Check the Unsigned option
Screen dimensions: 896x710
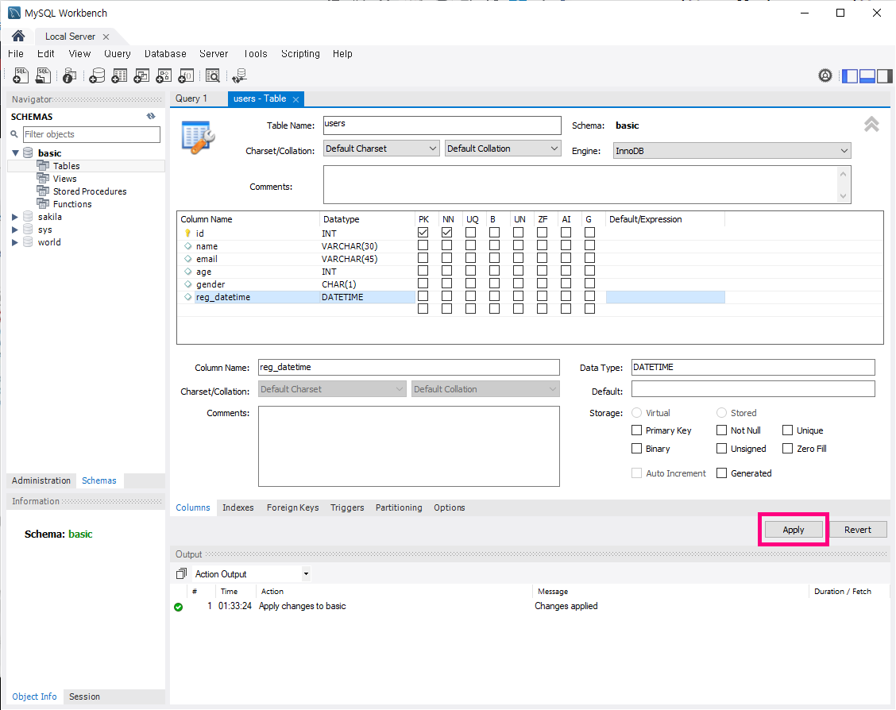(x=722, y=449)
